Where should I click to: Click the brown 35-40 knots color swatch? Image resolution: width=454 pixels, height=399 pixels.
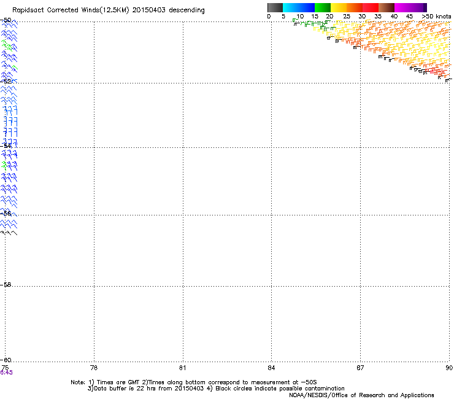(387, 7)
